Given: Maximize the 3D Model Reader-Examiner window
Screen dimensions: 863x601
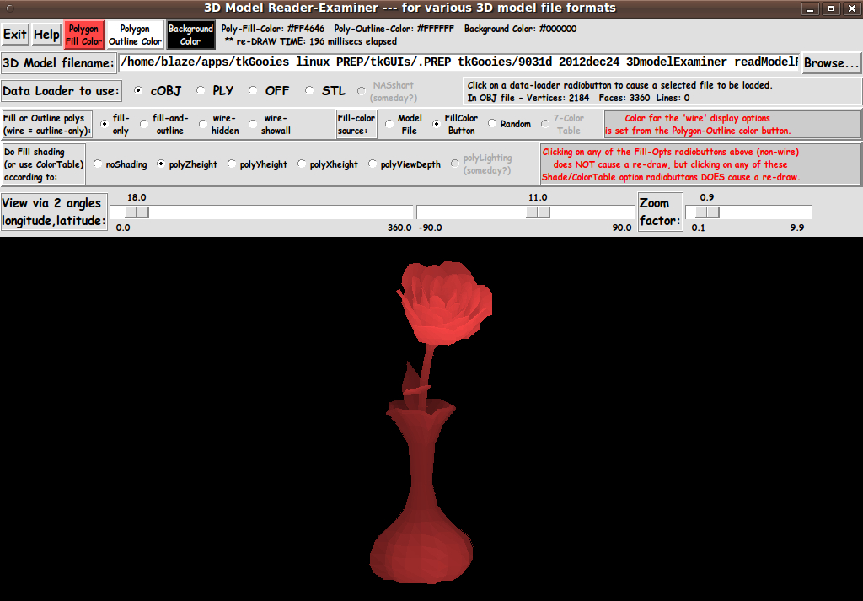Looking at the screenshot, I should coord(831,8).
